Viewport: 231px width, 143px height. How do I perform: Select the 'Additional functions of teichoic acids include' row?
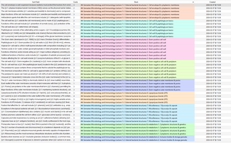point(115,55)
